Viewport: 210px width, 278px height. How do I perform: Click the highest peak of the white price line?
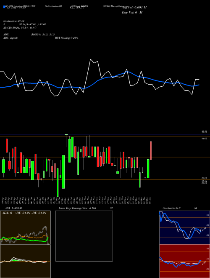(x=90, y=59)
